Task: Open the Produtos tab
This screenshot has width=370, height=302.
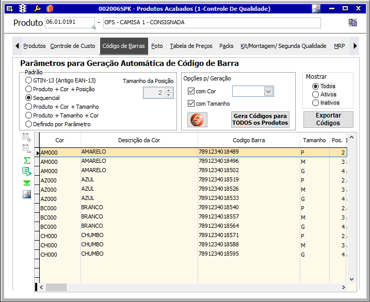Action: click(x=35, y=46)
